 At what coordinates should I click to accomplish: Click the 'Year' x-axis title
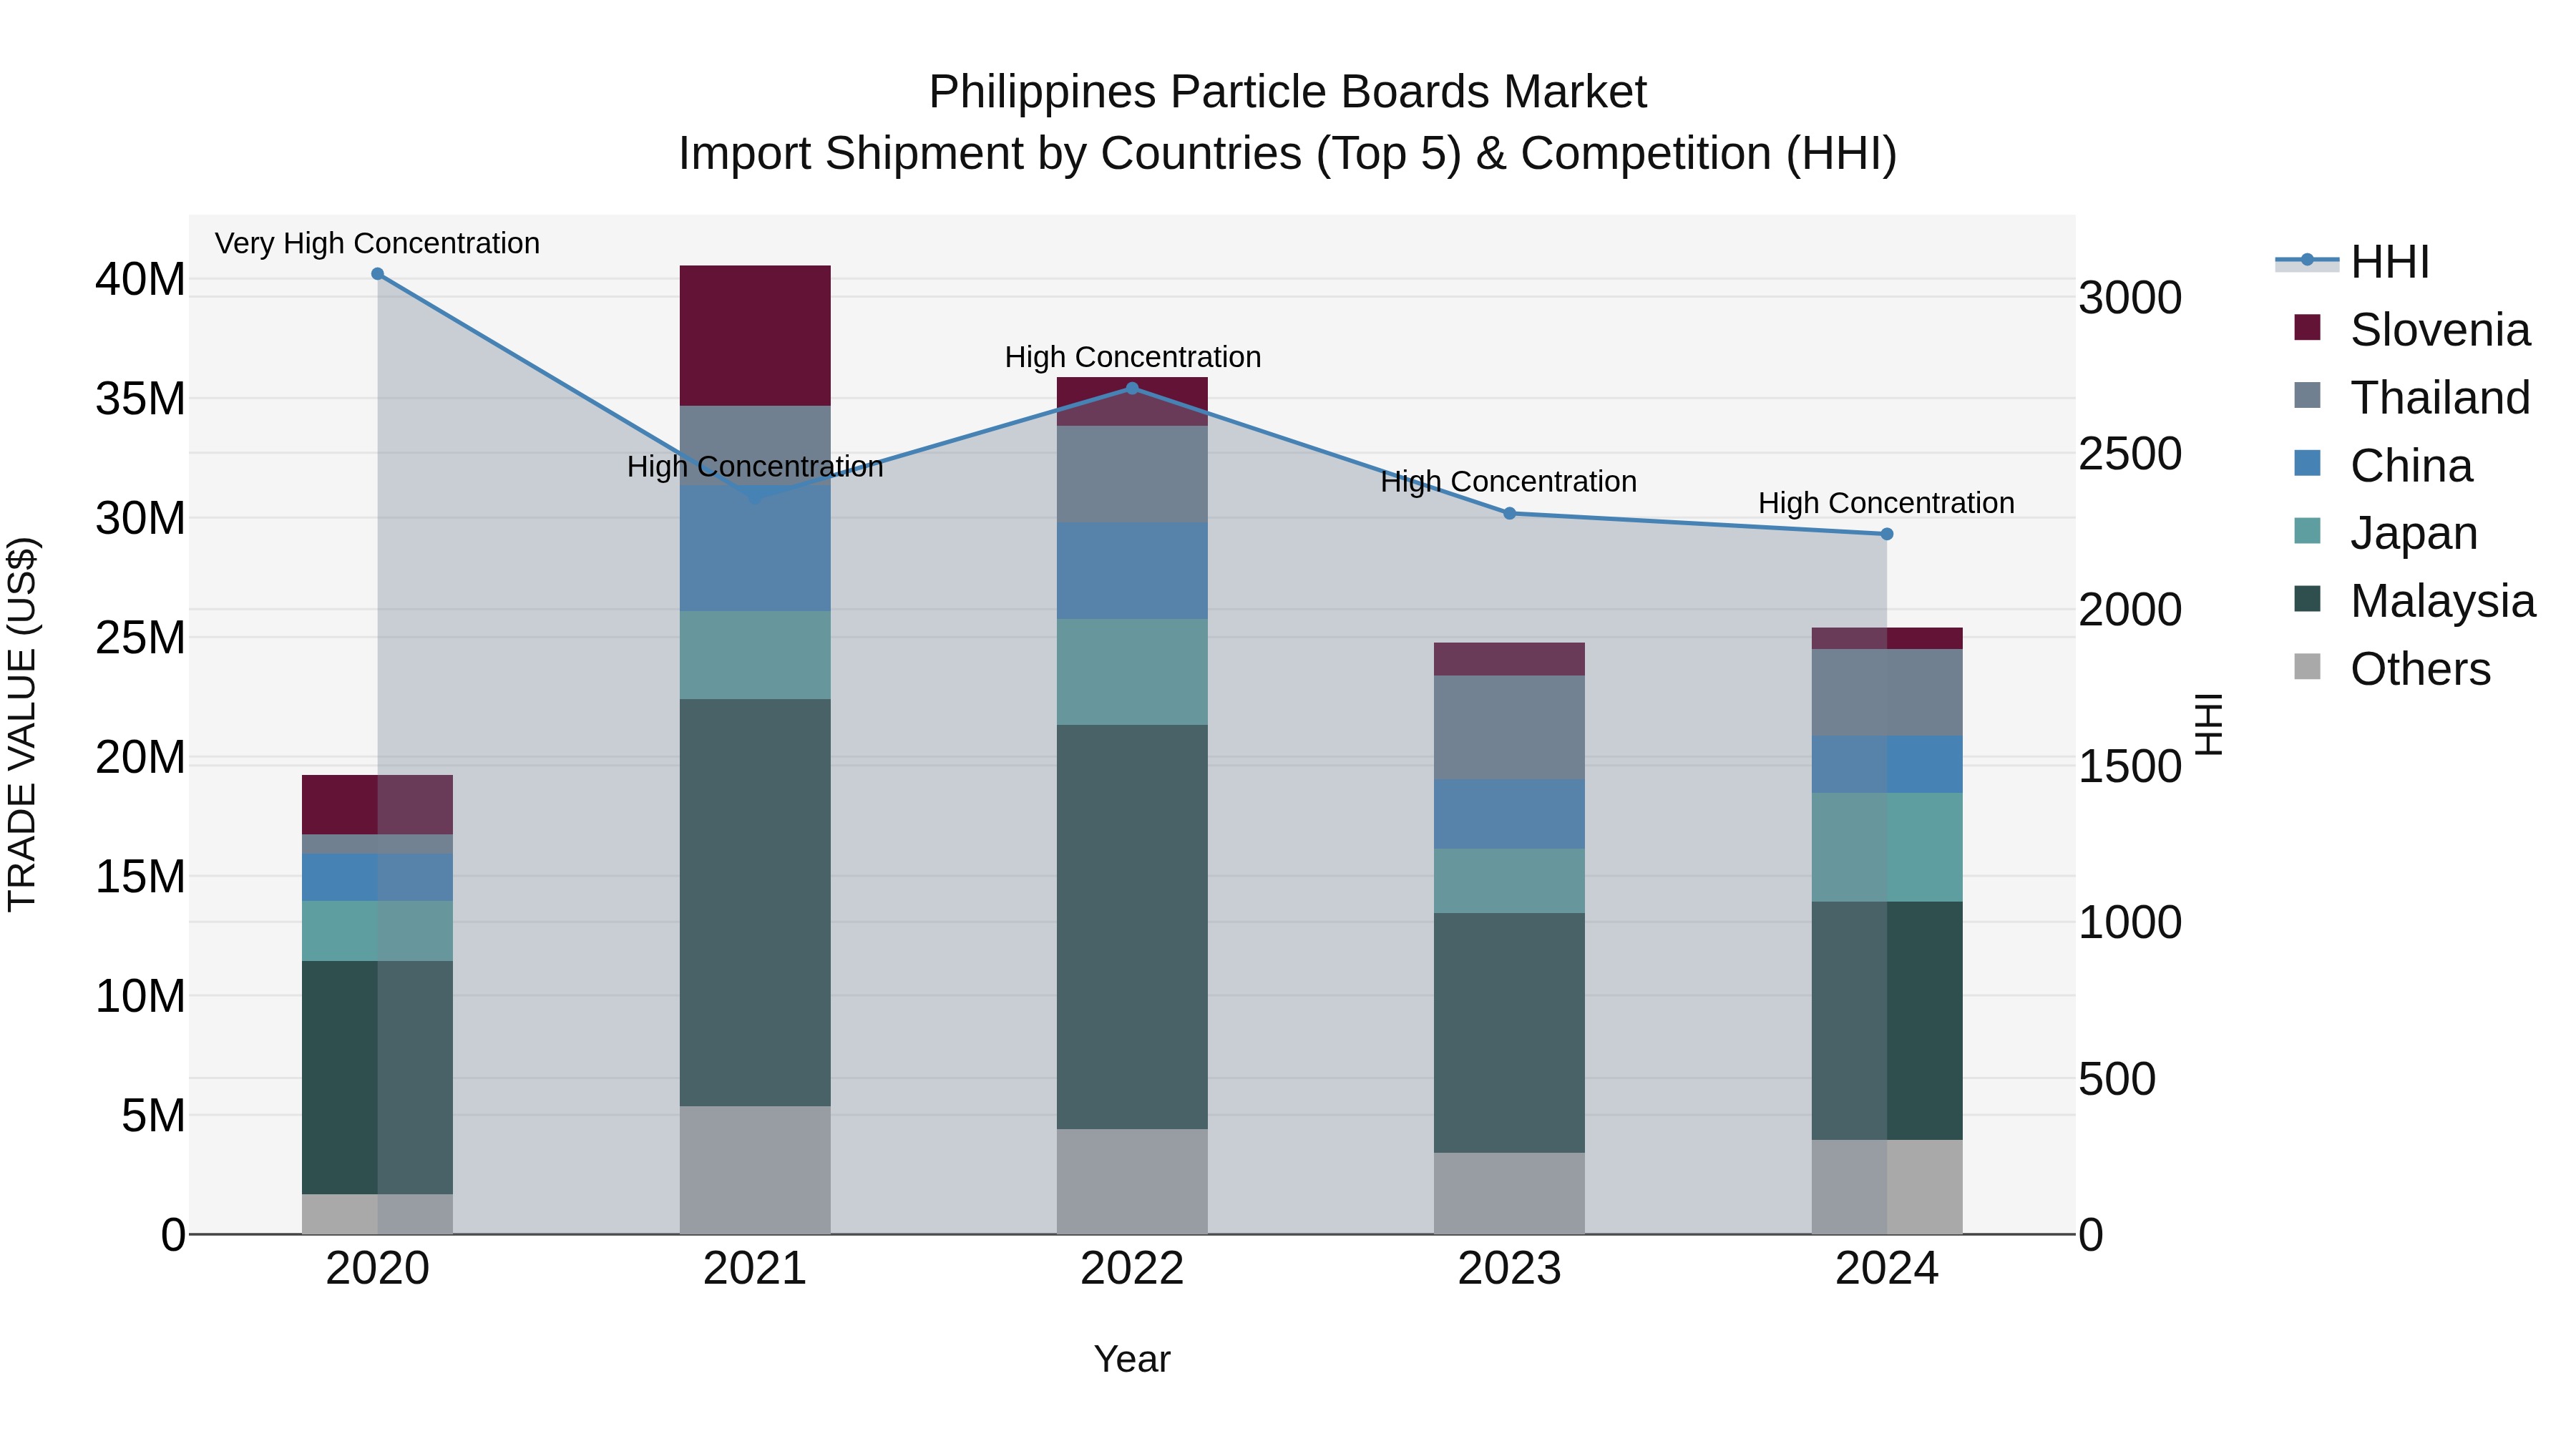click(1132, 1359)
